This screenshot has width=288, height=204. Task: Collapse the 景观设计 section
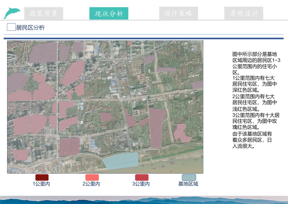[x=243, y=13]
